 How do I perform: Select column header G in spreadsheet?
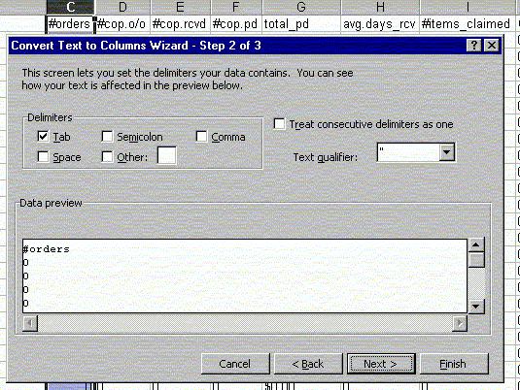pos(301,7)
